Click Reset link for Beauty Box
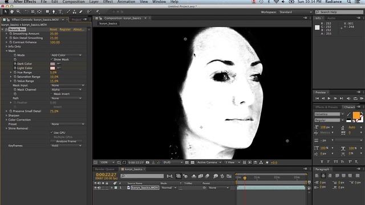 pos(53,30)
